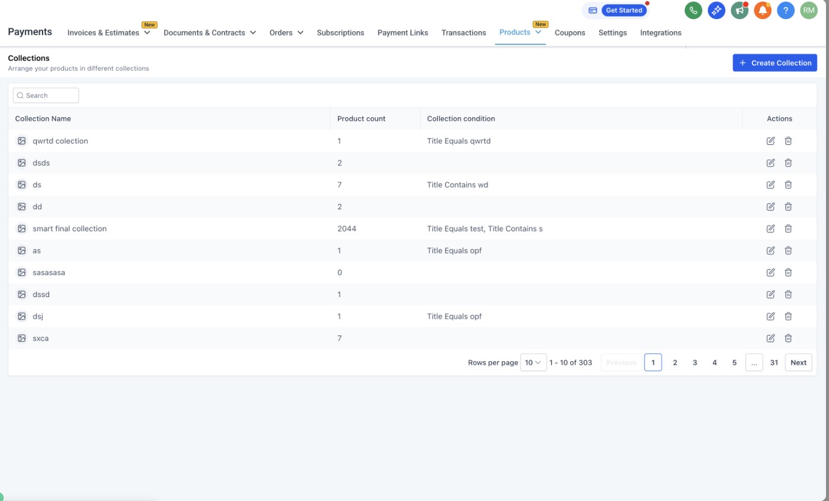This screenshot has width=829, height=501.
Task: Open the blue sparkle assistant icon
Action: click(716, 10)
